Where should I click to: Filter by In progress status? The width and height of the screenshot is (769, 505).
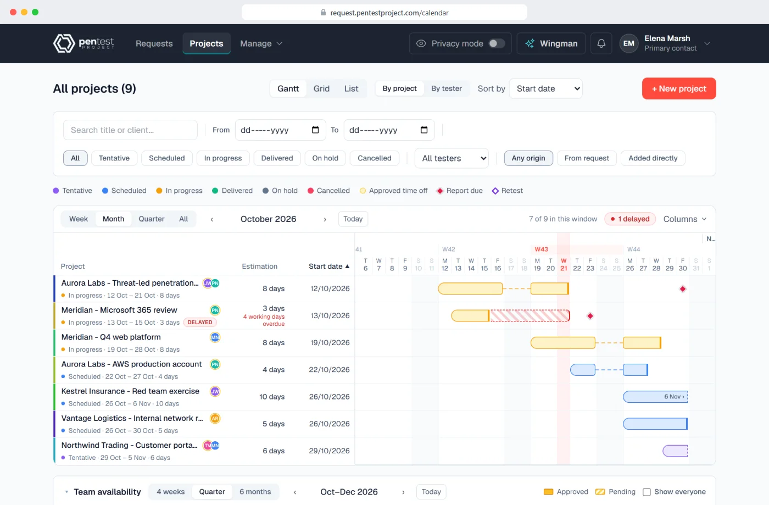tap(223, 158)
